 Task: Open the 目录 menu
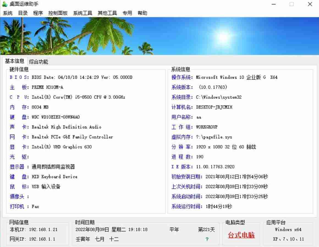(x=23, y=13)
